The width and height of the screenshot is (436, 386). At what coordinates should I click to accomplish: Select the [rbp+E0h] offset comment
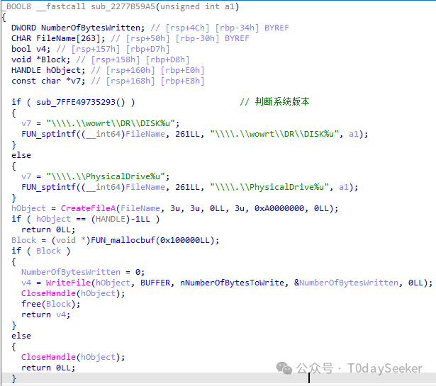182,70
